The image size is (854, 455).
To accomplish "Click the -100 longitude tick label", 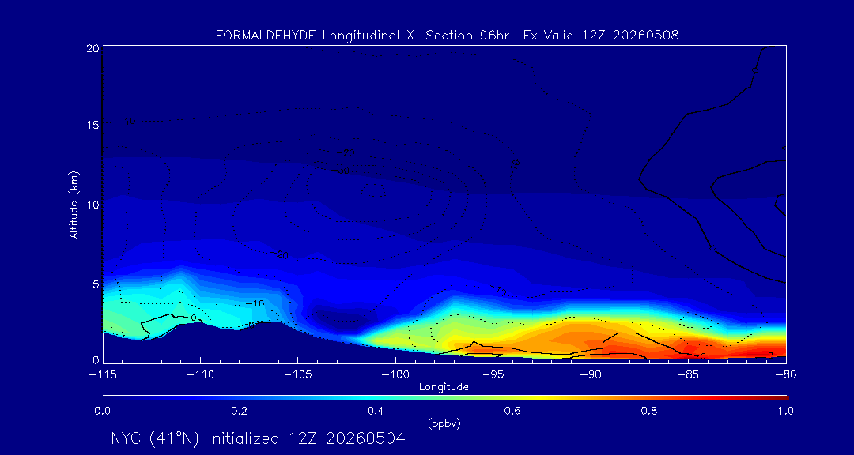I will (395, 375).
